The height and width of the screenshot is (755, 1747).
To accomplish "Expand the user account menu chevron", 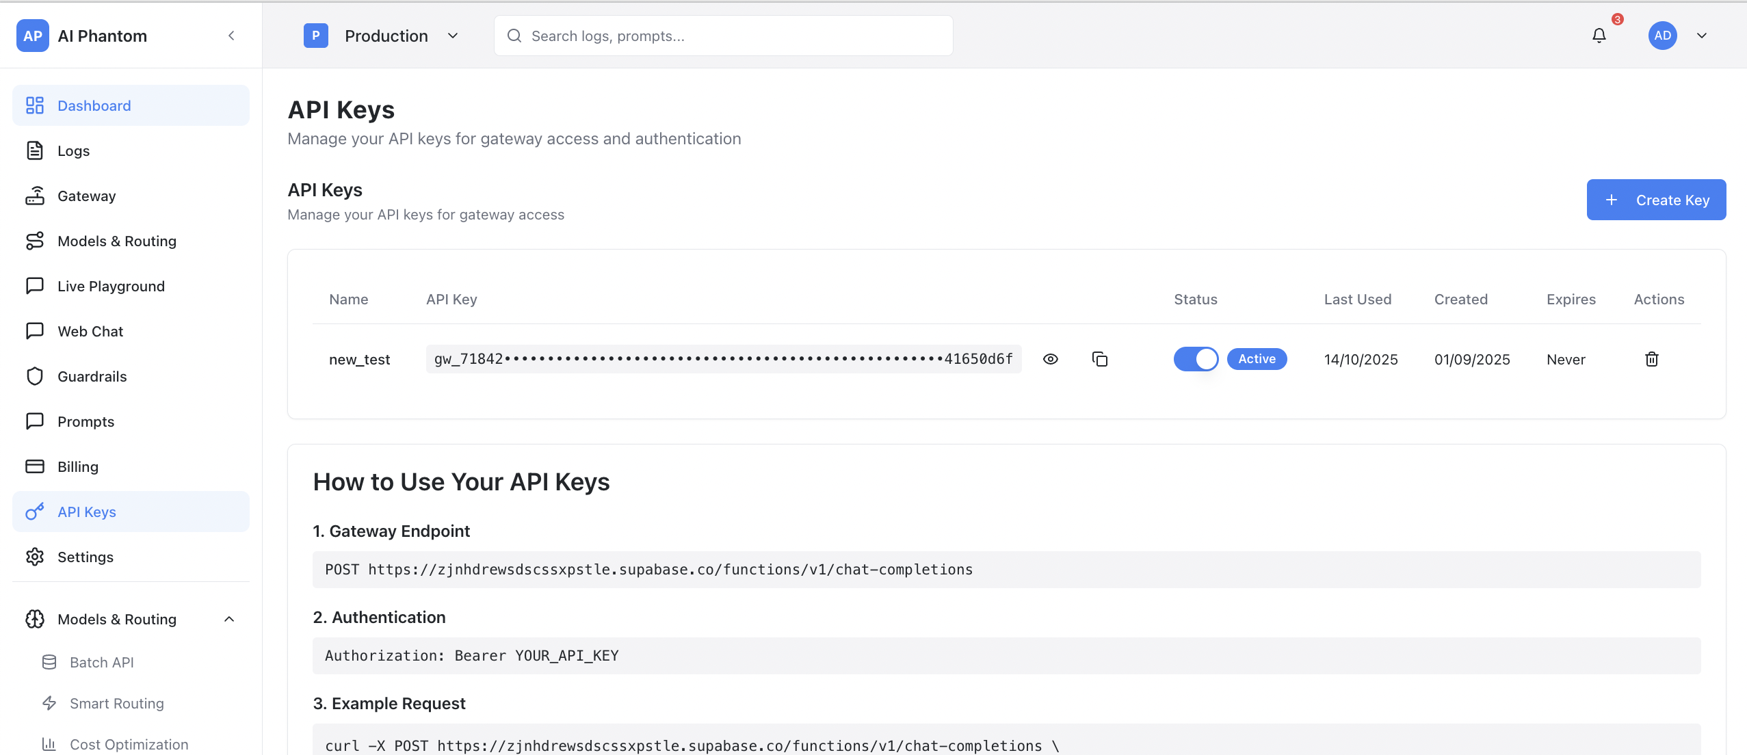I will 1702,36.
